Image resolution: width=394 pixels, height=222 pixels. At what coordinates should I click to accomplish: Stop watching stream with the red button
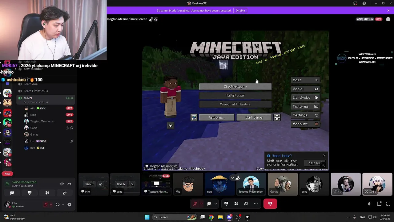coord(270,203)
